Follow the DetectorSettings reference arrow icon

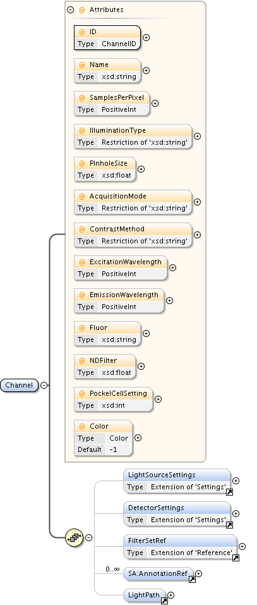(x=229, y=525)
